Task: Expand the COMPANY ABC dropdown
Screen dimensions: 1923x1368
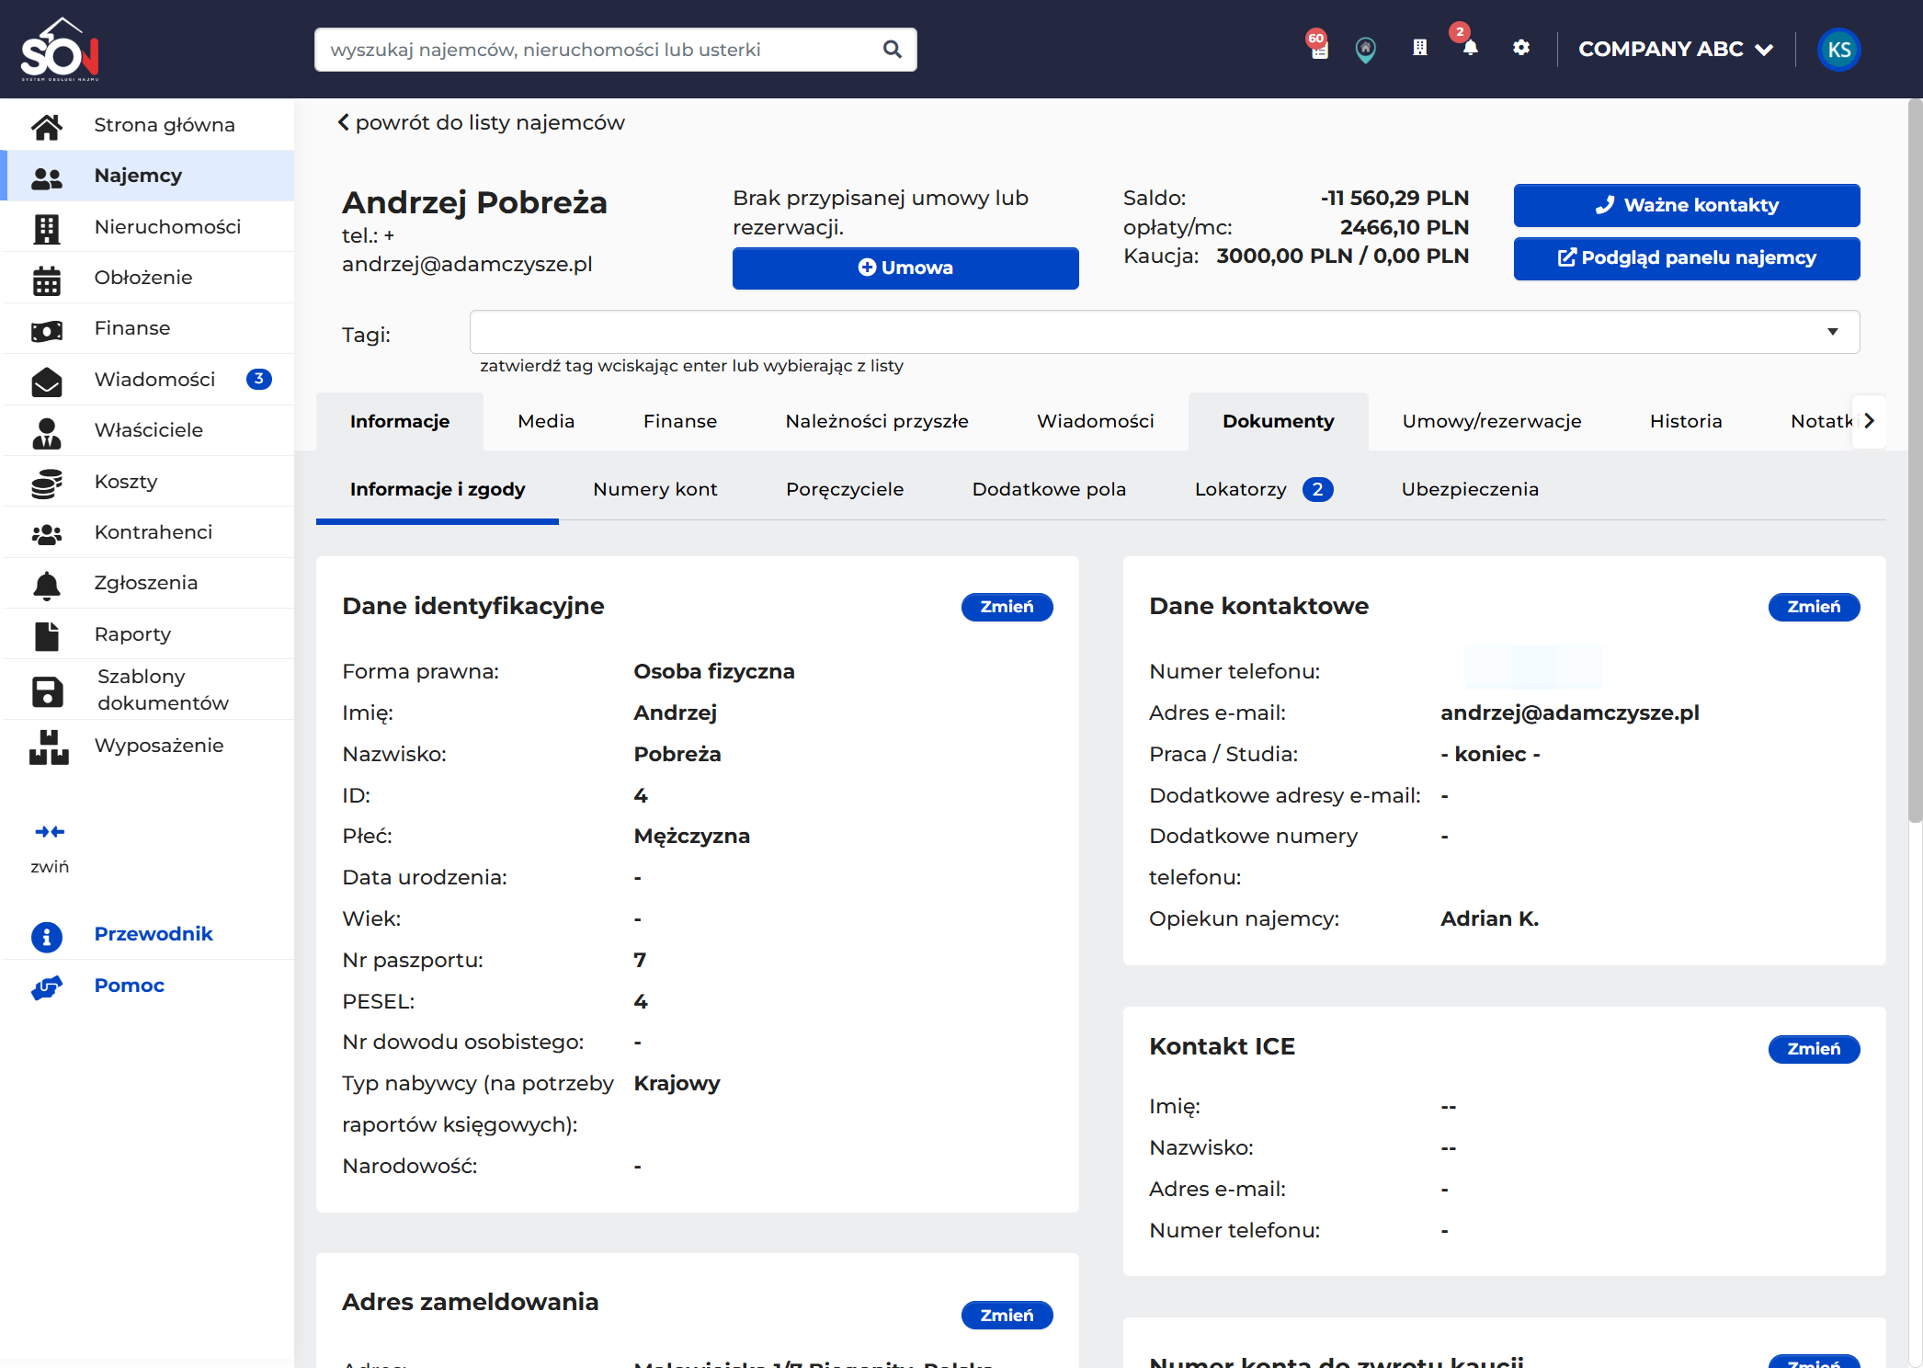Action: [1675, 50]
